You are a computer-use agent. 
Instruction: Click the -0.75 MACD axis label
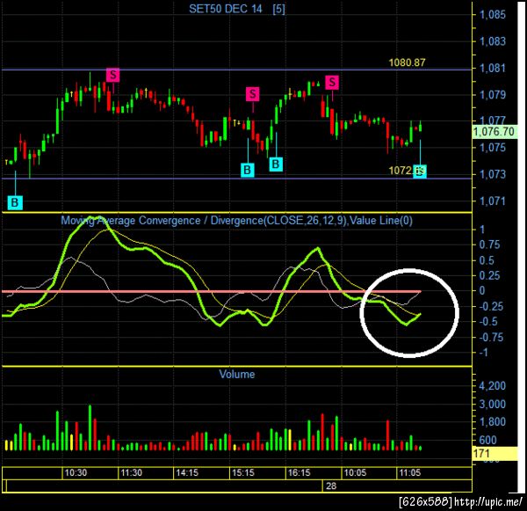491,338
